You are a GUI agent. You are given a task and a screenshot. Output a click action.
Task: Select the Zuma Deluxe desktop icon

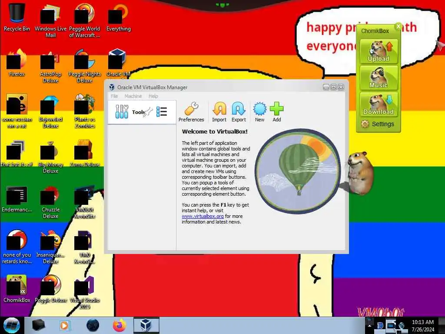(85, 154)
